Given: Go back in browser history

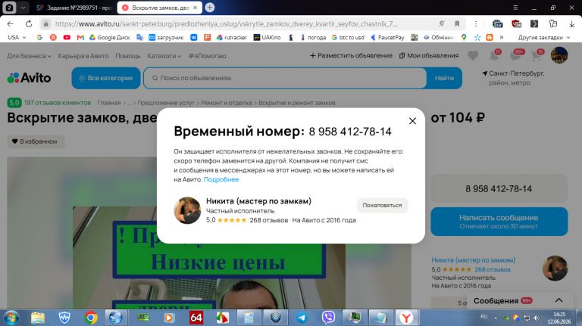Looking at the screenshot, I should tap(10, 23).
